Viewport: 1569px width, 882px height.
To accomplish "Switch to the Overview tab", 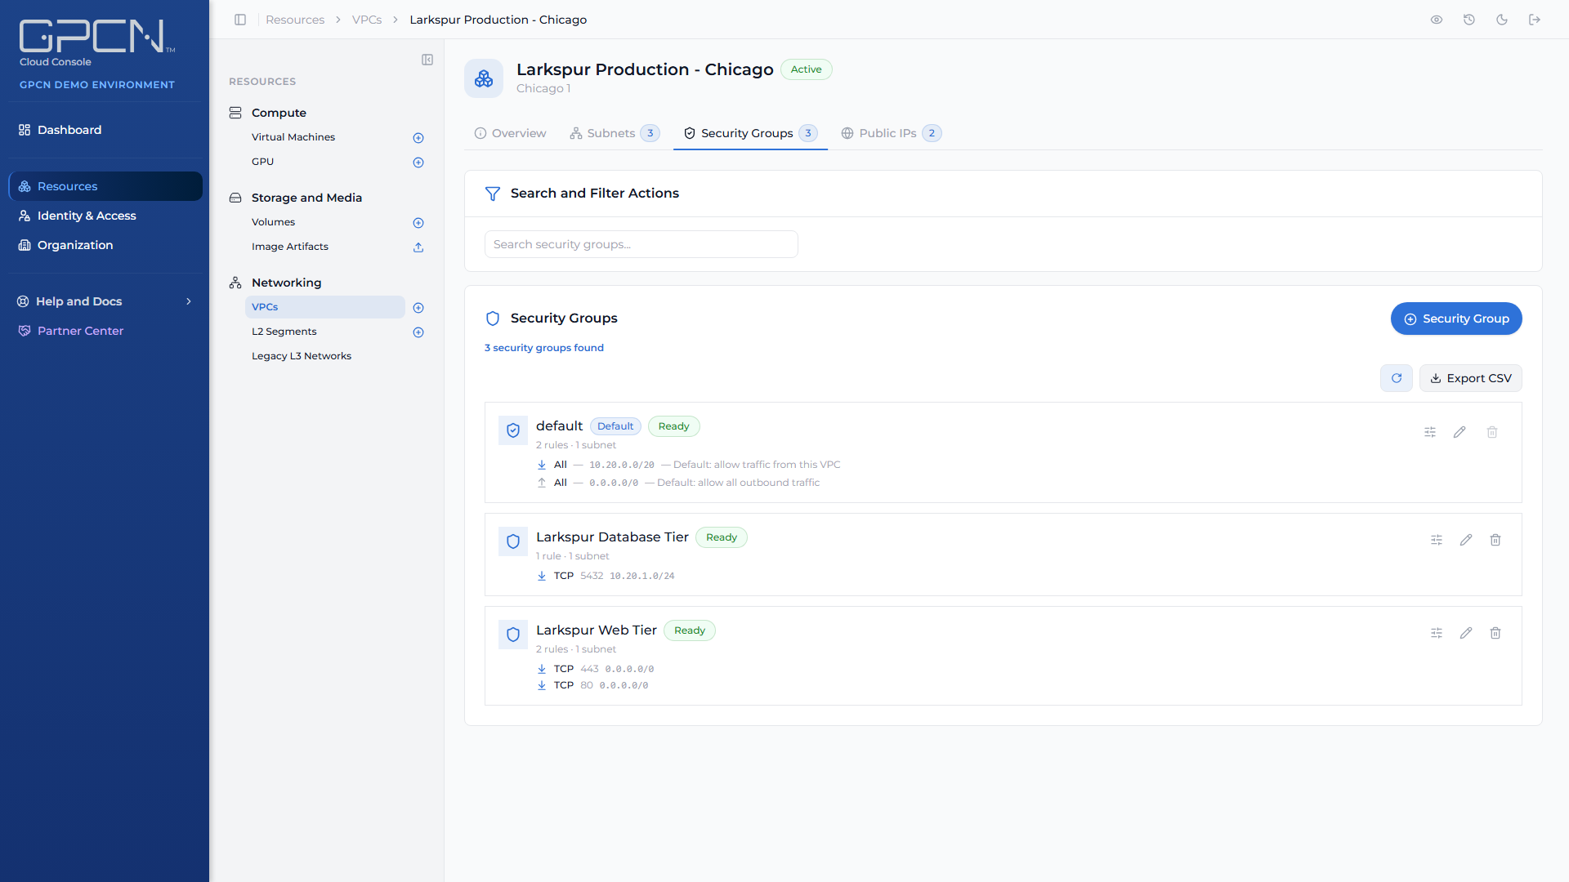I will click(x=511, y=133).
